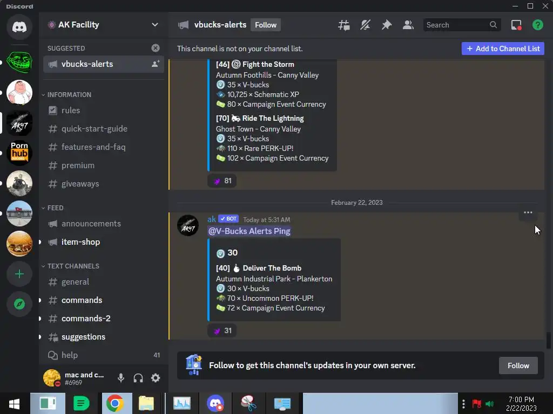Open the Peter Griffin avatar server

(19, 92)
